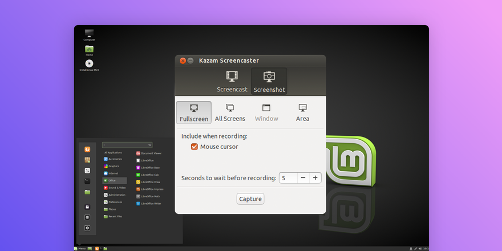Open Terminal from the taskbar launcher

pos(101,249)
